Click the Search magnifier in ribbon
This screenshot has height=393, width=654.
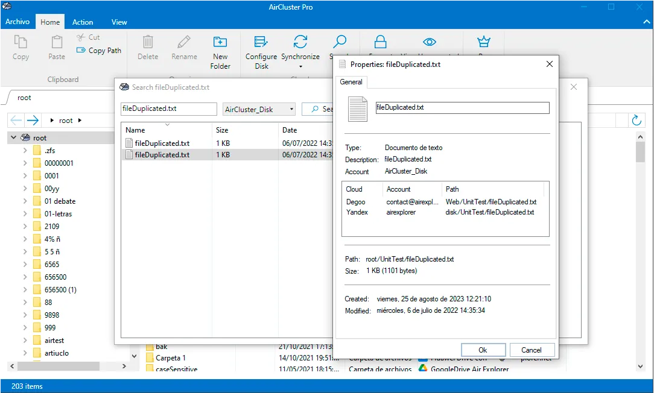[339, 42]
